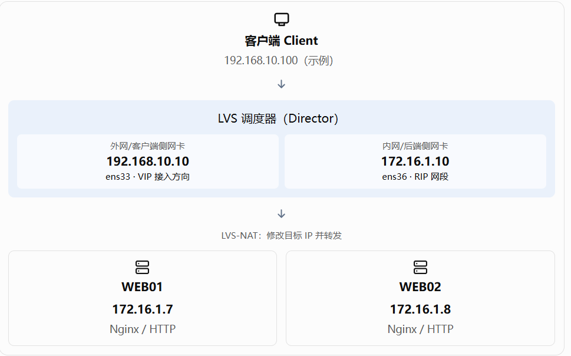Click the client monitor icon

(282, 19)
